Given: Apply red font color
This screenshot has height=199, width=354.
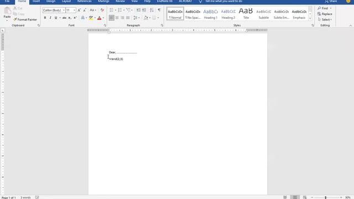Looking at the screenshot, I should pos(99,18).
